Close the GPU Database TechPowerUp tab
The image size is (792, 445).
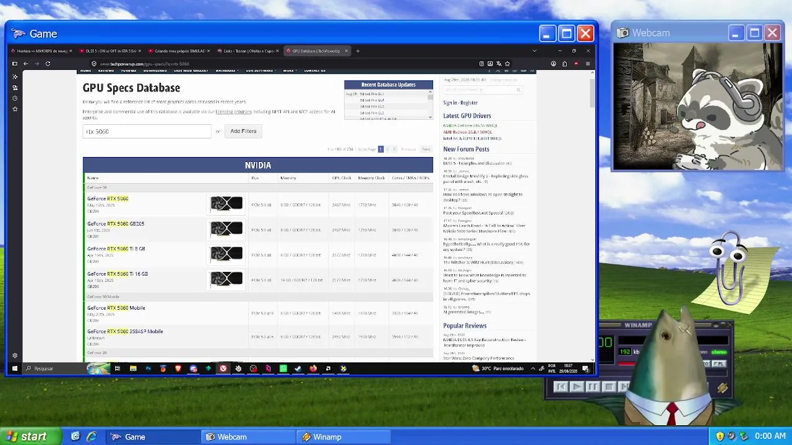pyautogui.click(x=346, y=51)
